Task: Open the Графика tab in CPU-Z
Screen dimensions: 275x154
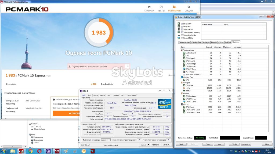Action: point(116,95)
